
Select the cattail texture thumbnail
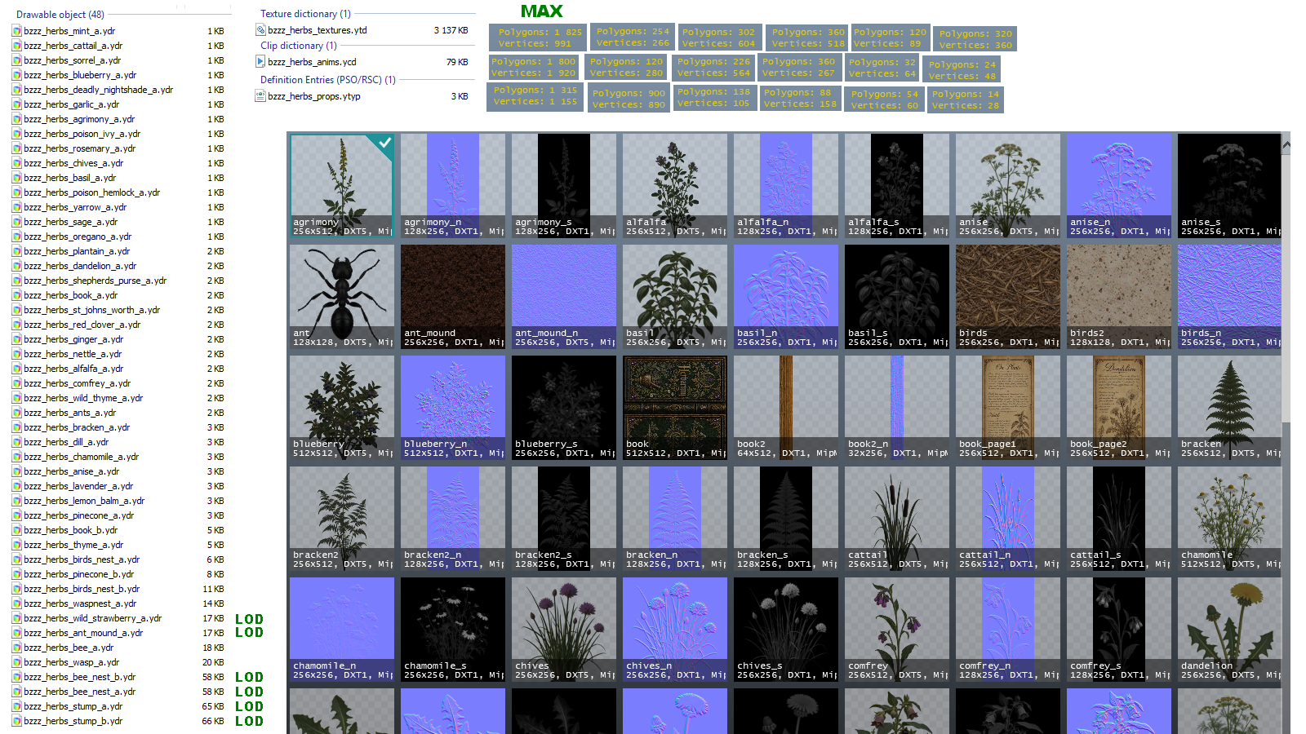pyautogui.click(x=897, y=519)
